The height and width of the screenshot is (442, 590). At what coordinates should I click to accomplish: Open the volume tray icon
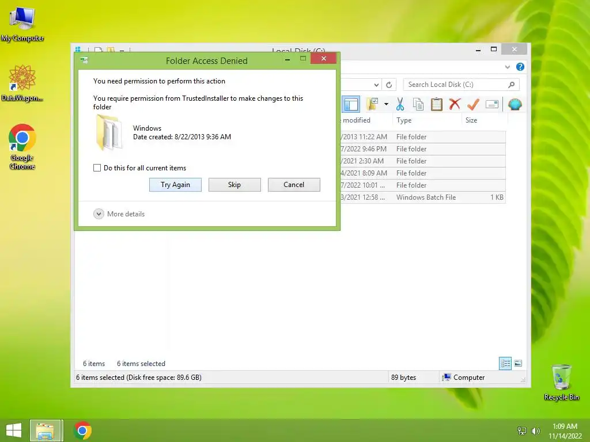pos(535,430)
